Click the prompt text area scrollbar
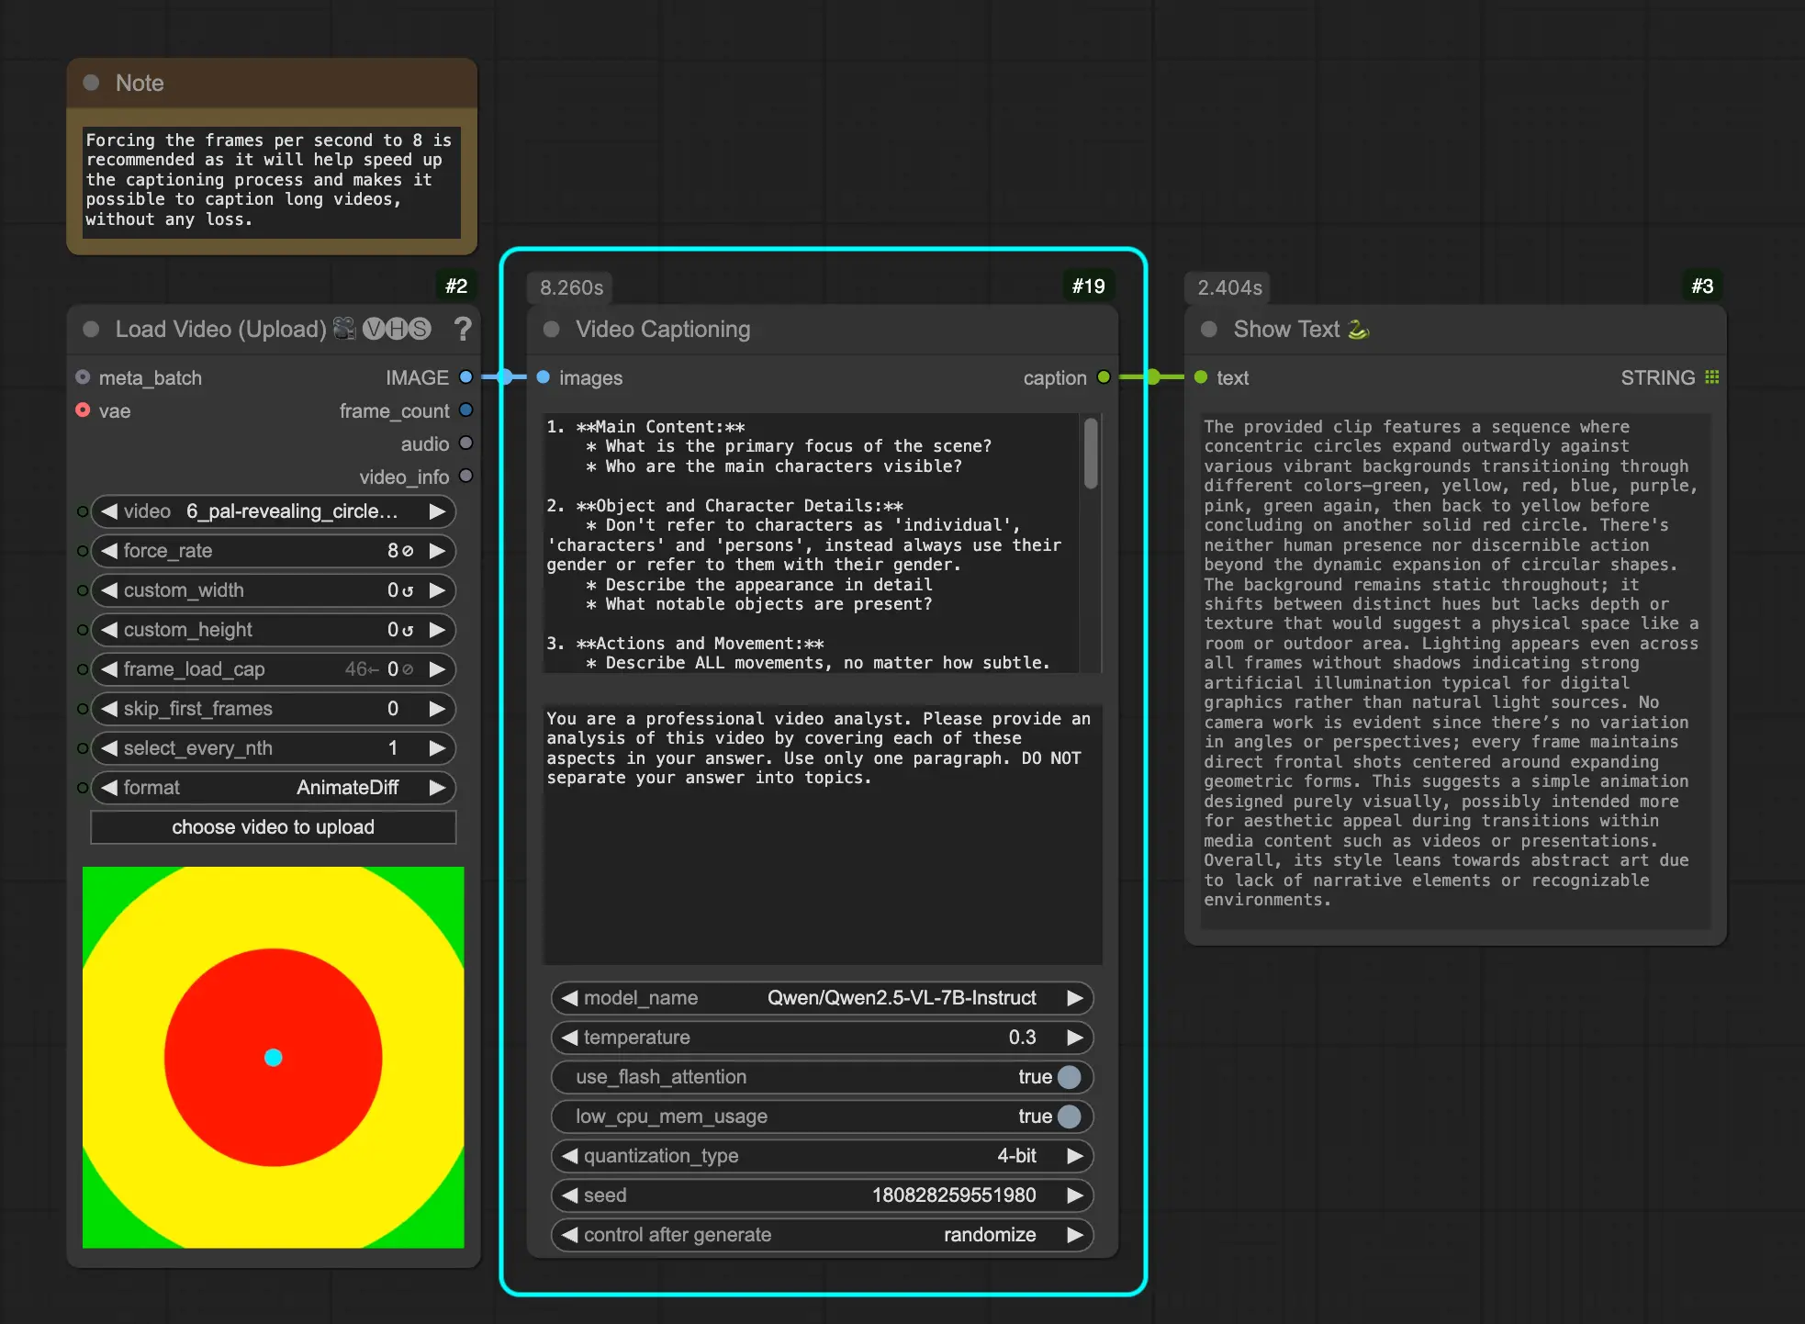The width and height of the screenshot is (1805, 1324). coord(1091,454)
